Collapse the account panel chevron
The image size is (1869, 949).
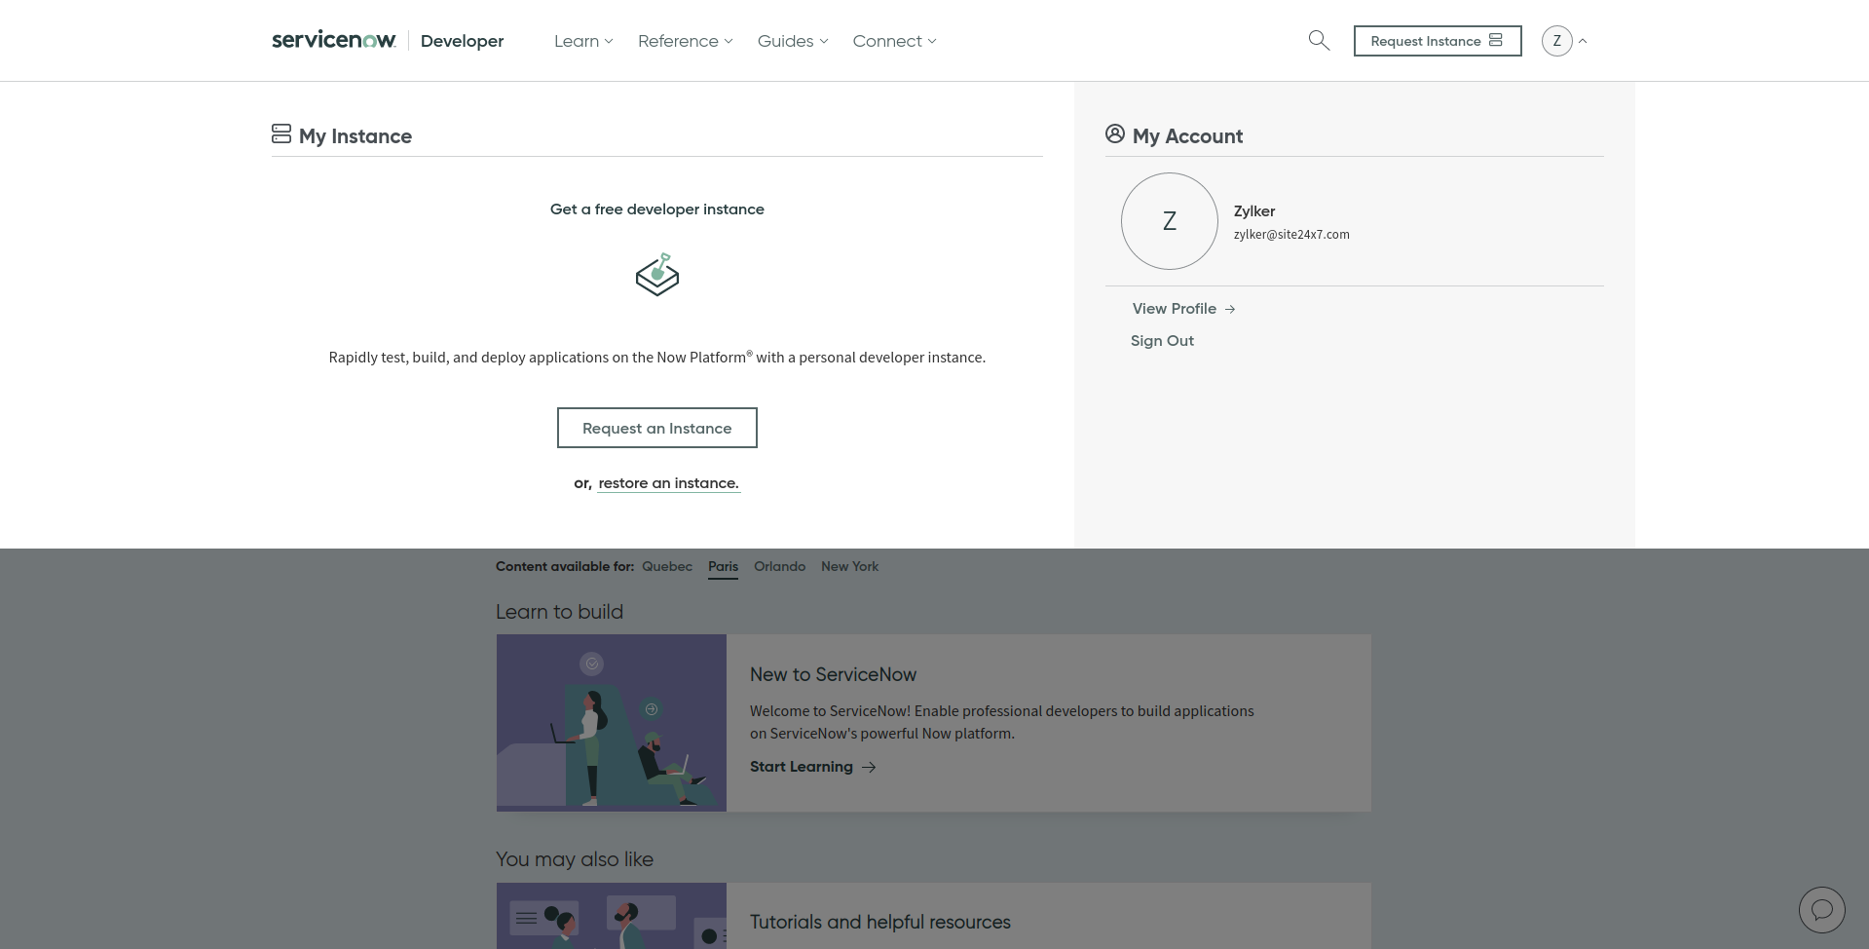pos(1583,41)
